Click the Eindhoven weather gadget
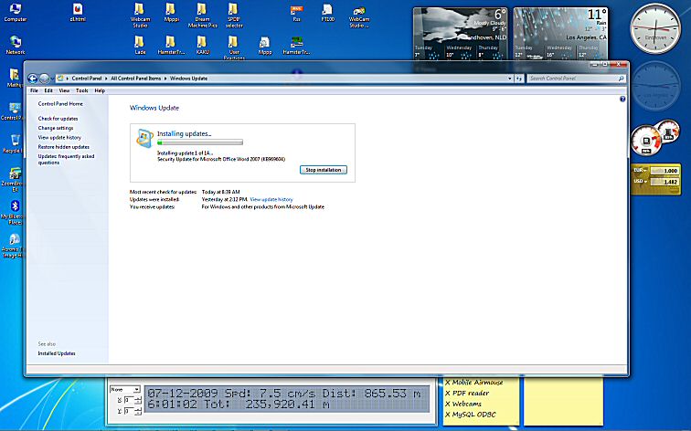This screenshot has height=431, width=691. (x=461, y=35)
